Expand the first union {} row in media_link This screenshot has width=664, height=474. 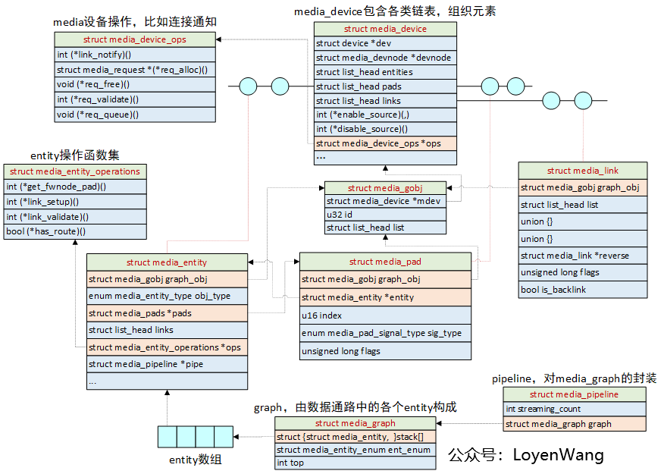(x=582, y=221)
